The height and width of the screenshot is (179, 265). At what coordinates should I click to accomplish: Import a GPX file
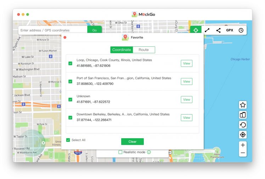point(230,30)
